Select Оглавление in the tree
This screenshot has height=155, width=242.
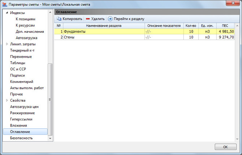[x=25, y=132]
